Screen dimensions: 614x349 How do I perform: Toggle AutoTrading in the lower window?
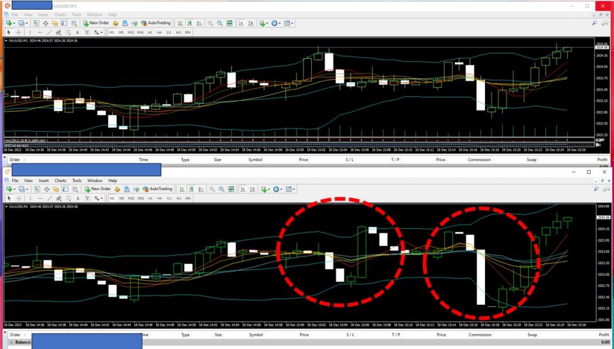[x=158, y=188]
